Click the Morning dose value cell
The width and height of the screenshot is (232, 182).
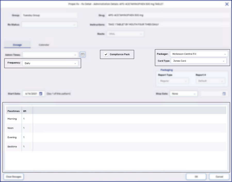(27, 119)
